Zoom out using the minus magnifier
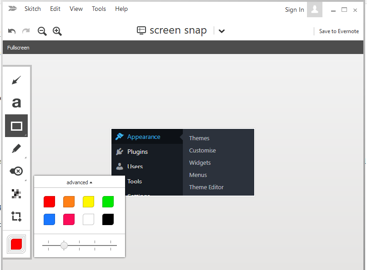 point(42,31)
